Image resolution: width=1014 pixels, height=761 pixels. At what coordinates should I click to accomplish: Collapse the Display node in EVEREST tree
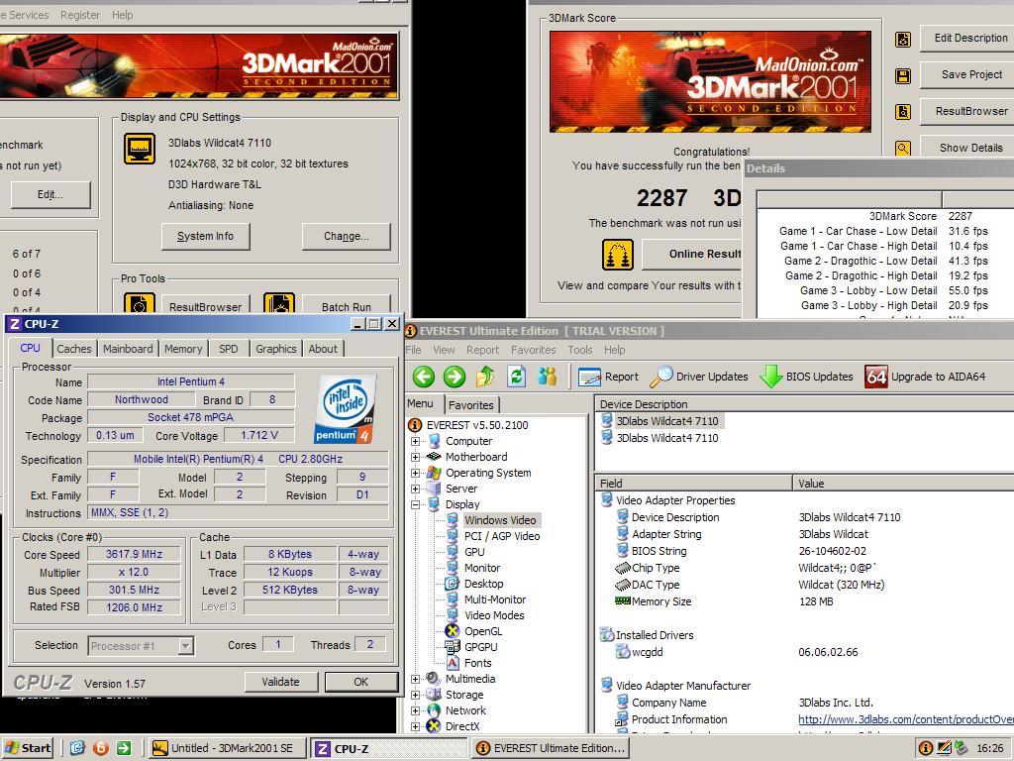[x=415, y=504]
